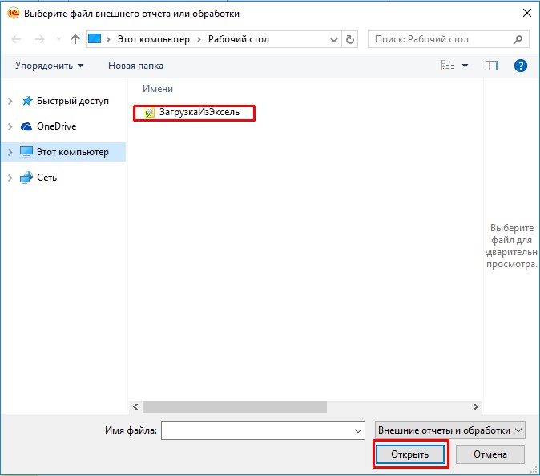Close the file selection dialog
The height and width of the screenshot is (476, 540).
tap(527, 14)
